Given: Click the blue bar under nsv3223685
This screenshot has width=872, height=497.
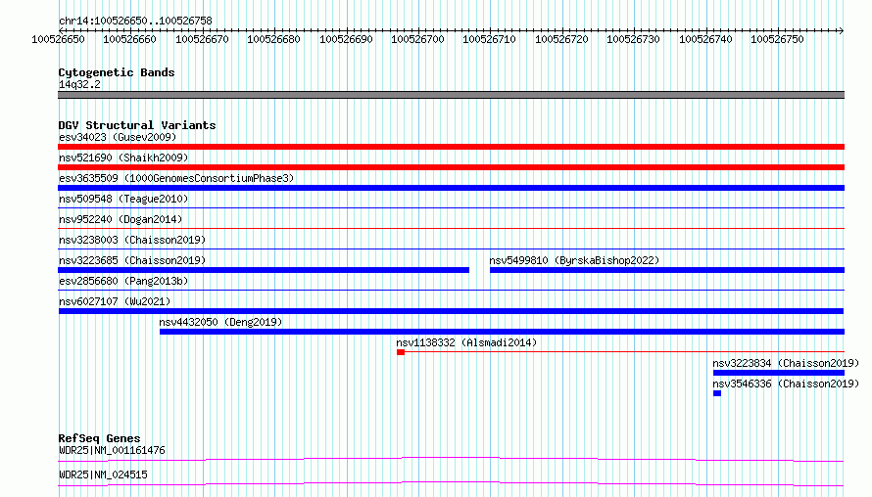Looking at the screenshot, I should 264,270.
